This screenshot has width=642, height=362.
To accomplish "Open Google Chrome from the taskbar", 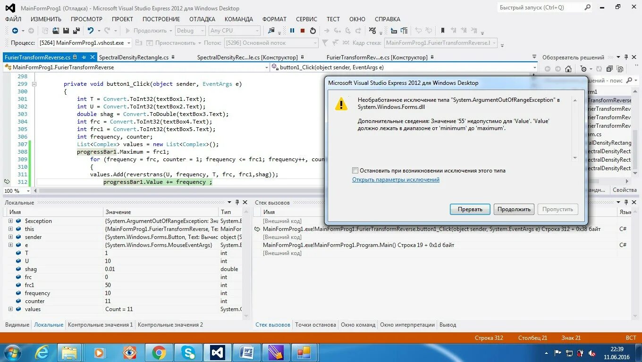I will (x=159, y=352).
